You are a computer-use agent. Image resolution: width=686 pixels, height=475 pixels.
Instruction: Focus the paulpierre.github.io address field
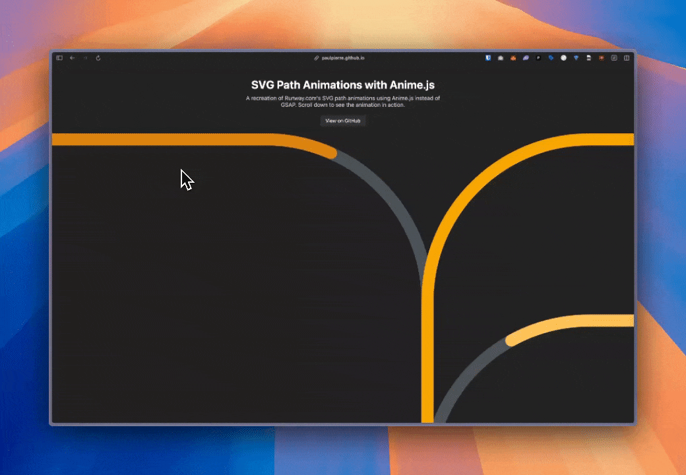pyautogui.click(x=343, y=58)
